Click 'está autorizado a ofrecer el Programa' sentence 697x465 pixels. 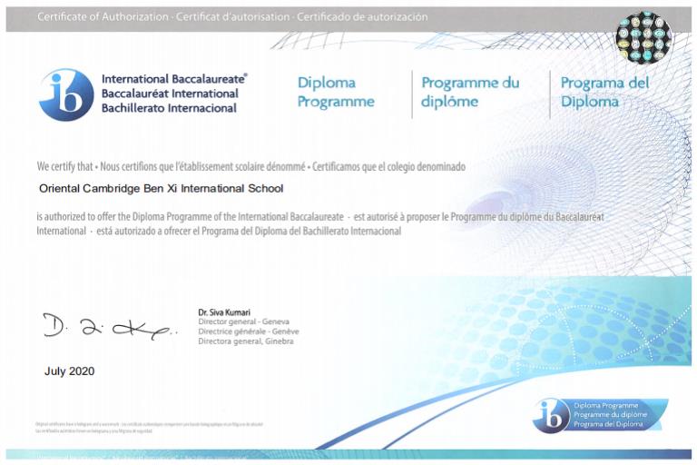click(249, 231)
